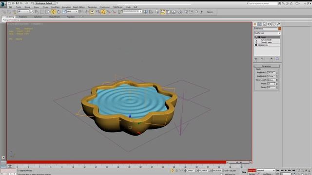The image size is (312, 175).
Task: Click the Play Animation button
Action: coord(286,171)
